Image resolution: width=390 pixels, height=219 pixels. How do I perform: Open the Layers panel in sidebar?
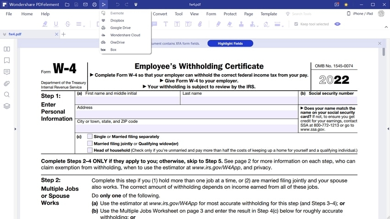(7, 106)
